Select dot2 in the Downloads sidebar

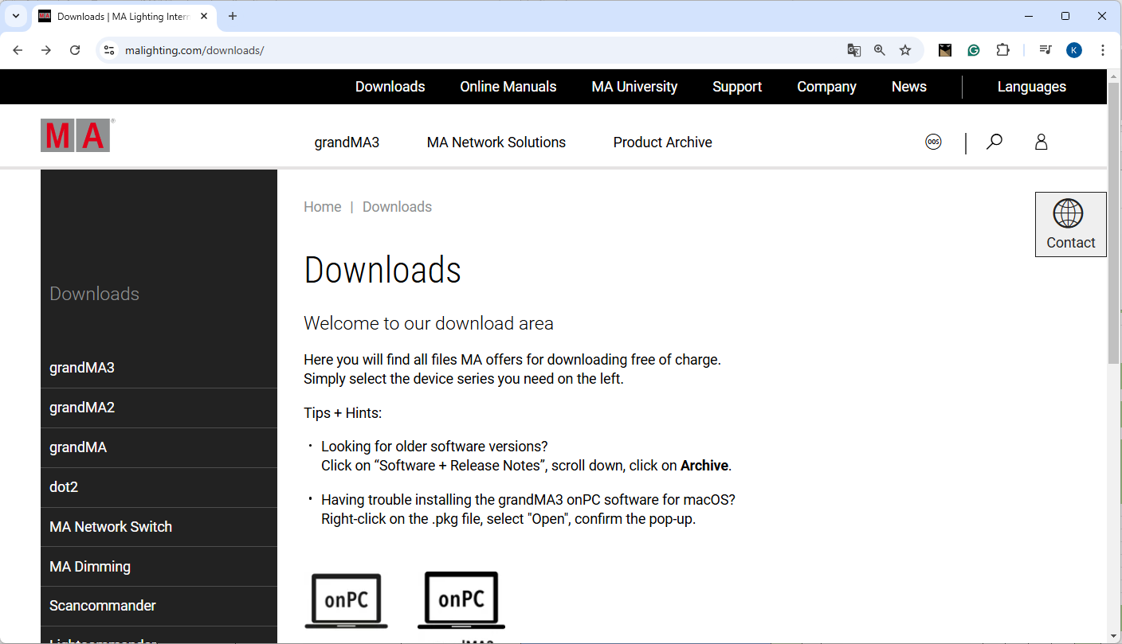[64, 487]
